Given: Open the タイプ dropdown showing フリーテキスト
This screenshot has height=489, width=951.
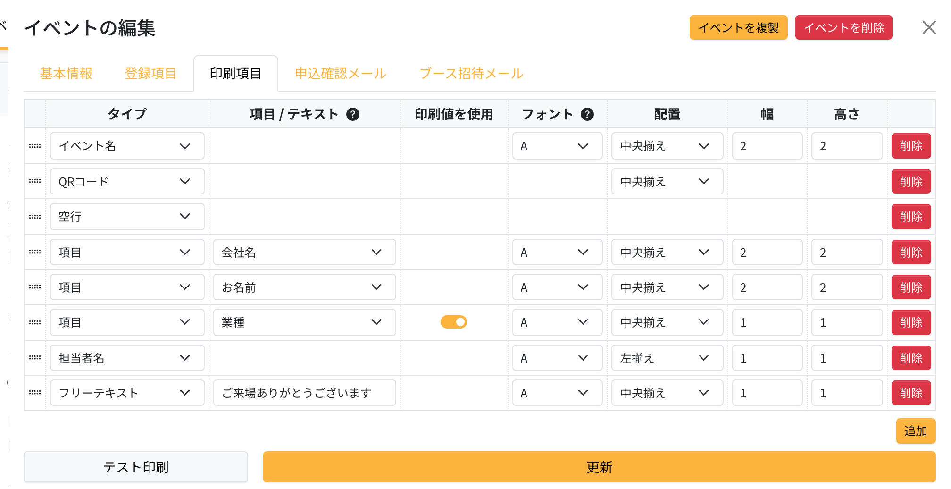Looking at the screenshot, I should tap(127, 393).
